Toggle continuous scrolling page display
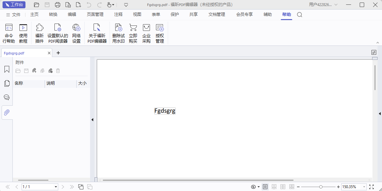The image size is (382, 191). tap(274, 187)
